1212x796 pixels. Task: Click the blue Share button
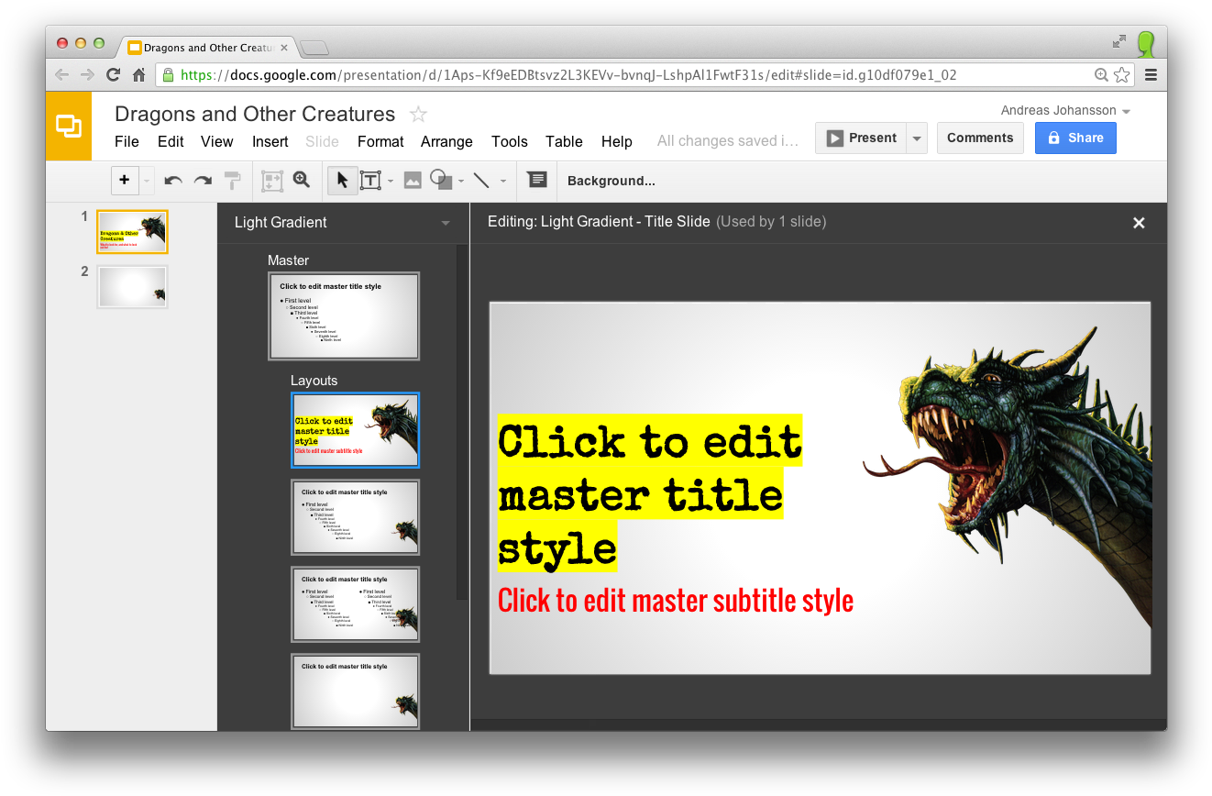click(x=1075, y=138)
